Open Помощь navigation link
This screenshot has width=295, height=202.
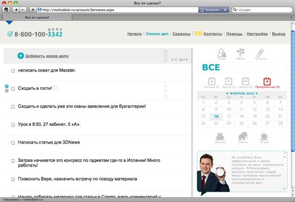234,34
